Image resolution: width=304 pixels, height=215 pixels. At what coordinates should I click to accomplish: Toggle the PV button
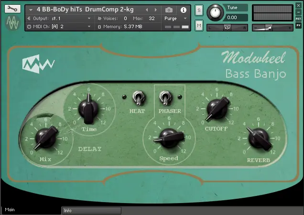pyautogui.click(x=298, y=25)
